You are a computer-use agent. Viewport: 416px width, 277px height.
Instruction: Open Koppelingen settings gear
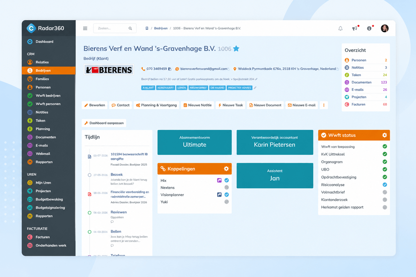tap(226, 169)
